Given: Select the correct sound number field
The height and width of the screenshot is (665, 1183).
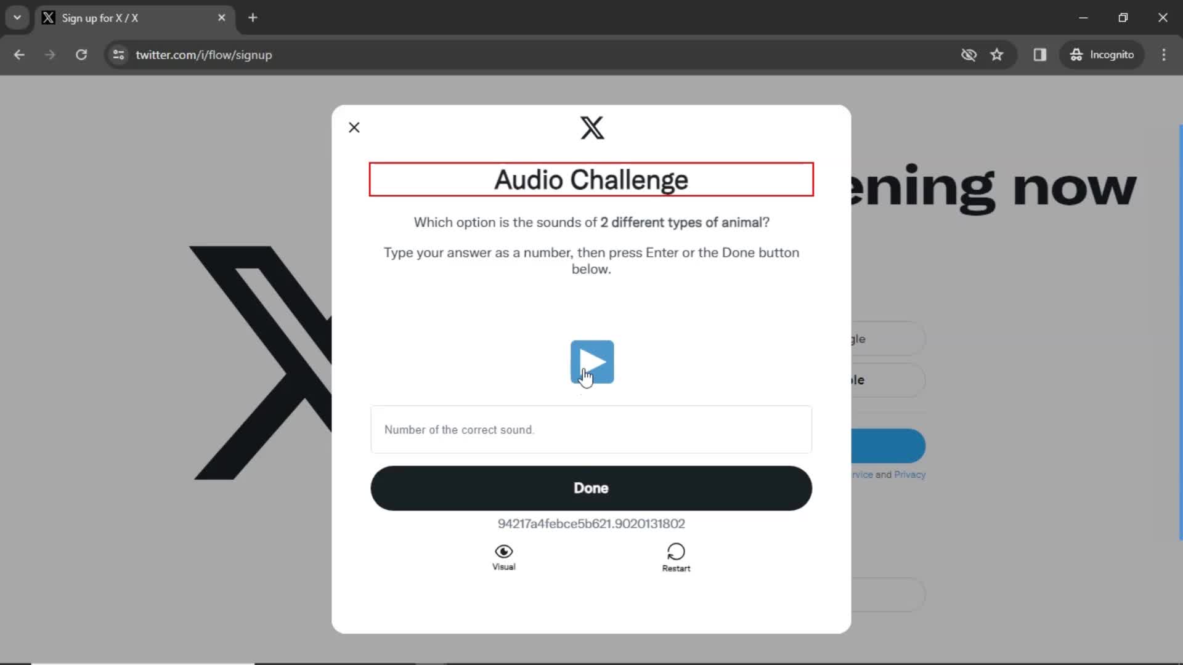Looking at the screenshot, I should point(591,430).
